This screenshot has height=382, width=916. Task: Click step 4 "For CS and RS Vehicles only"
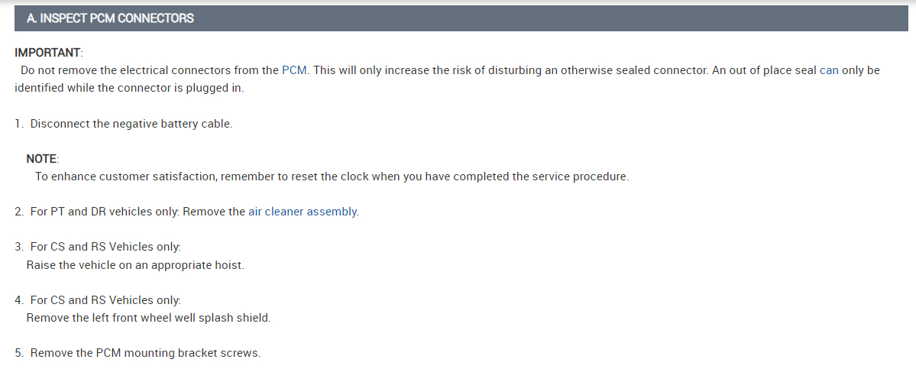point(105,300)
